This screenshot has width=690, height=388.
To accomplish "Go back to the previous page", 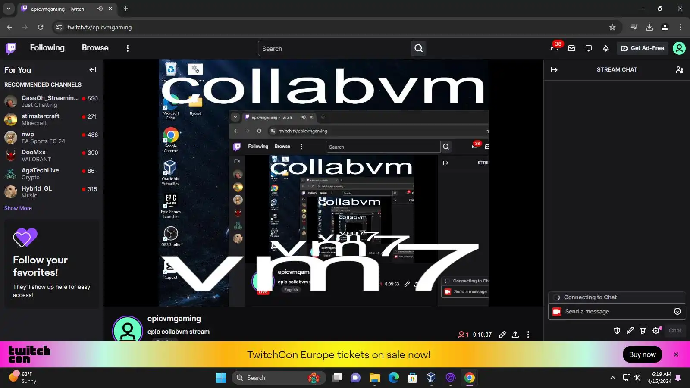I will [x=9, y=27].
